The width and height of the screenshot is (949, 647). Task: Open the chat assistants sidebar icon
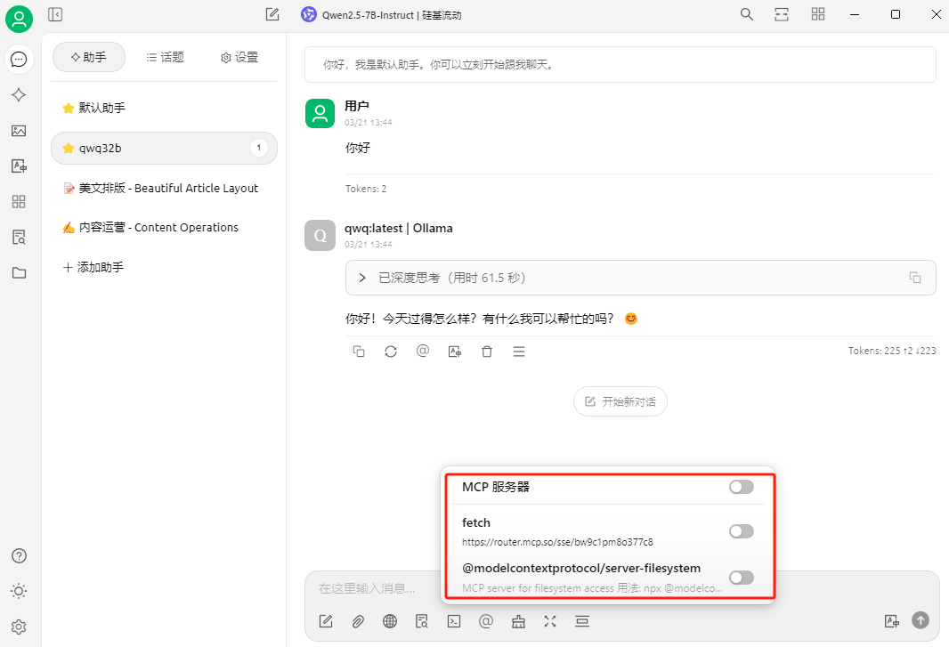(x=19, y=60)
